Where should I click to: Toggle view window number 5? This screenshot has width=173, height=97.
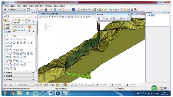pos(48,85)
